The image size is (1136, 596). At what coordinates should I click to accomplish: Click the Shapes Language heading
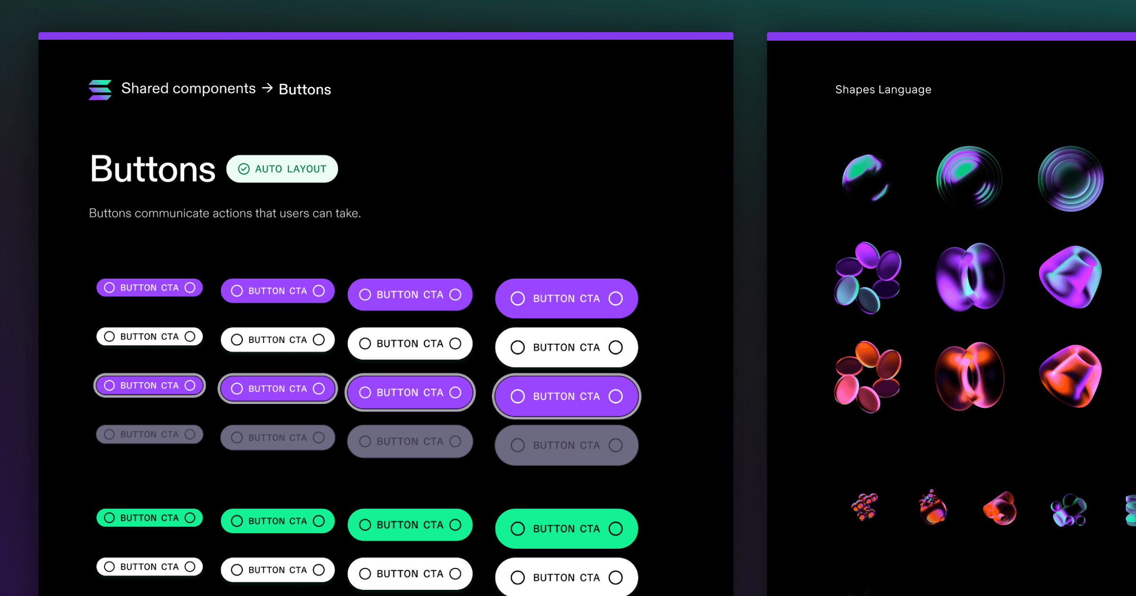(883, 89)
